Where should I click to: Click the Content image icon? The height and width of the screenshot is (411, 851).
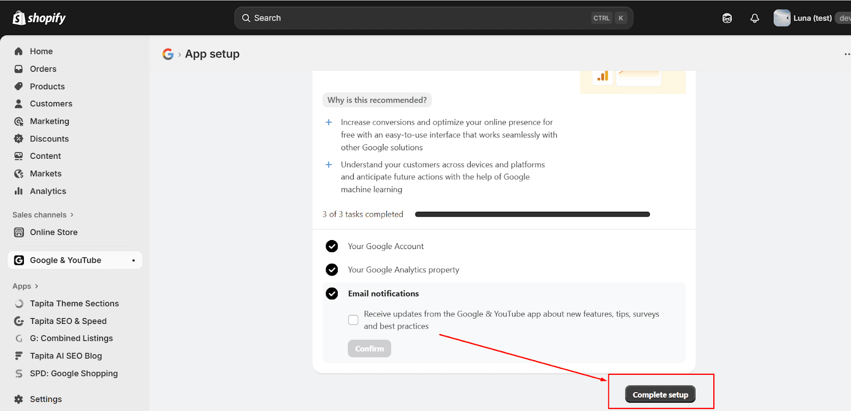(19, 156)
